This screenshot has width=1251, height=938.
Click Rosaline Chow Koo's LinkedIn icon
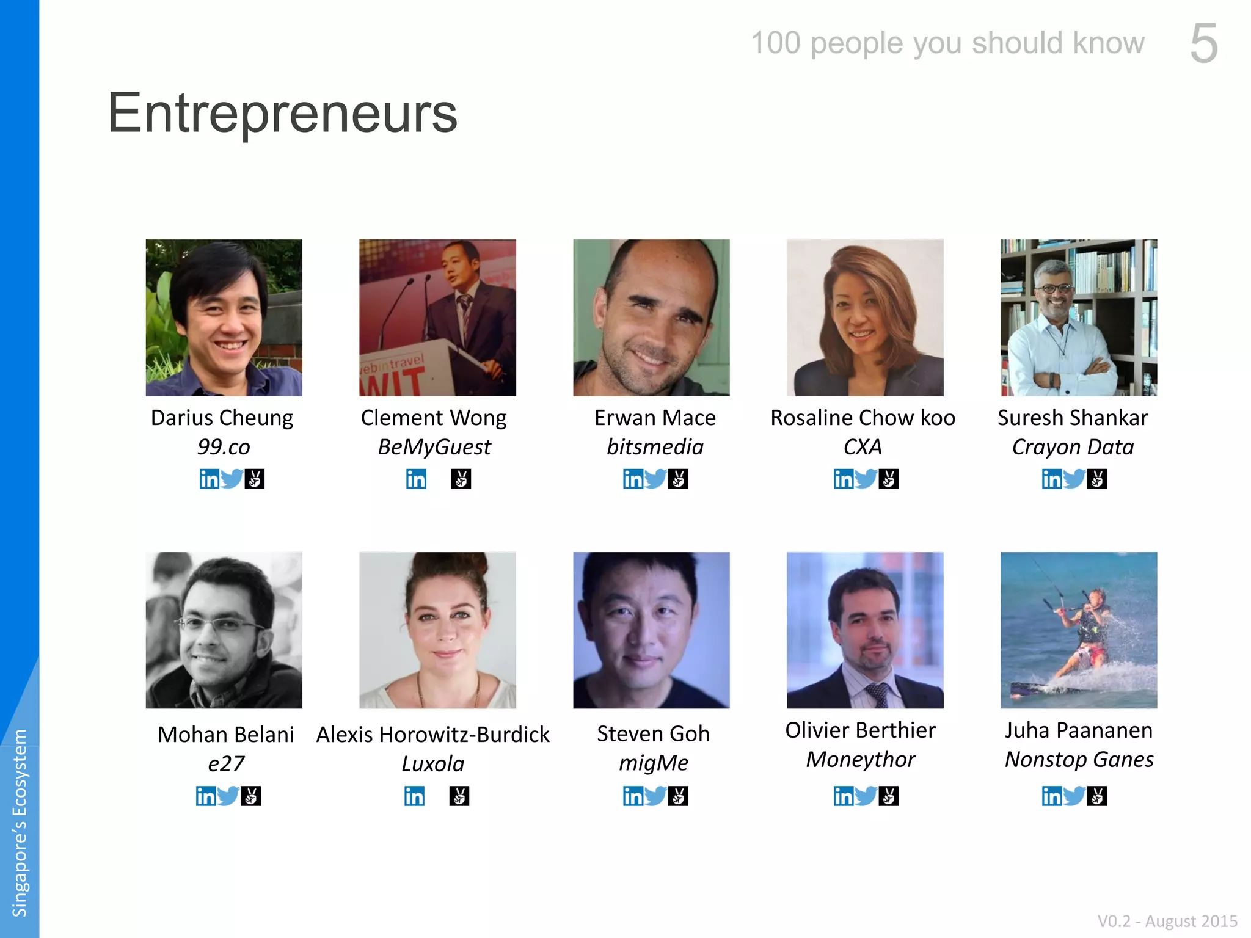point(844,479)
